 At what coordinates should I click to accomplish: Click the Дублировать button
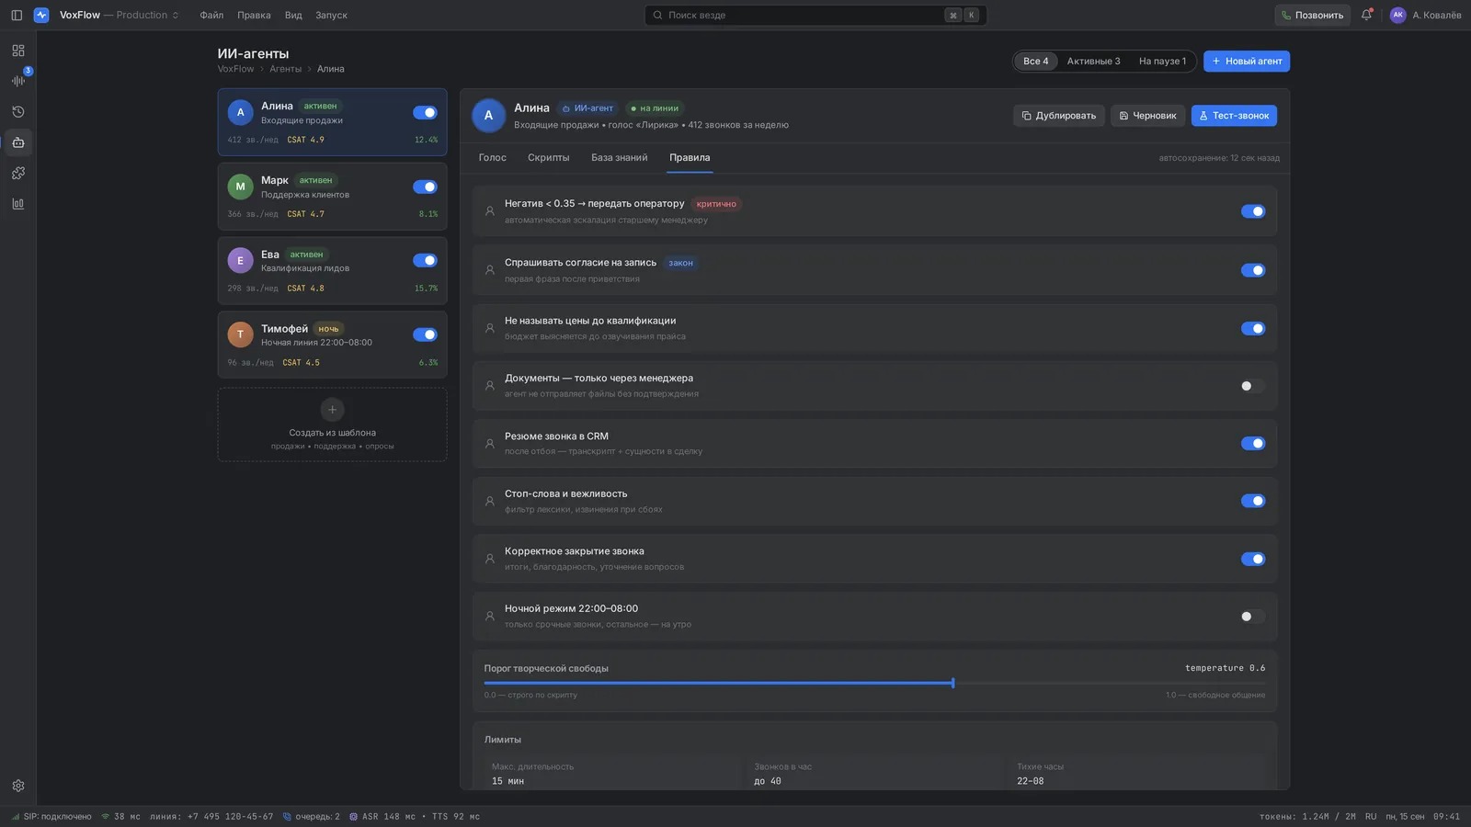[1059, 116]
